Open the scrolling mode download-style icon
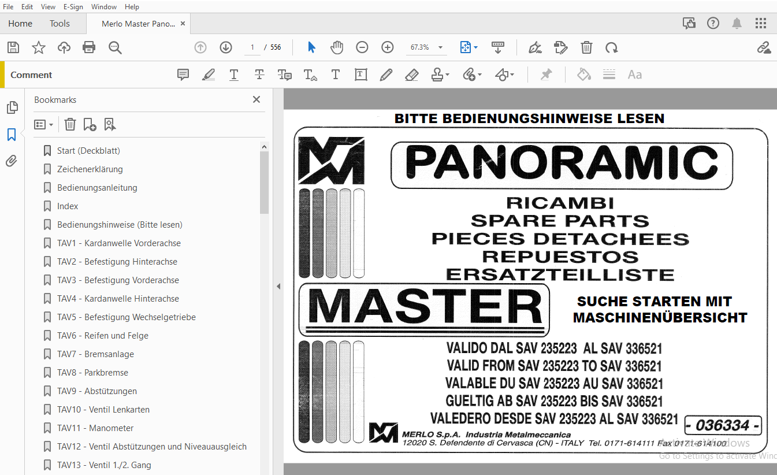The height and width of the screenshot is (475, 777). 497,47
